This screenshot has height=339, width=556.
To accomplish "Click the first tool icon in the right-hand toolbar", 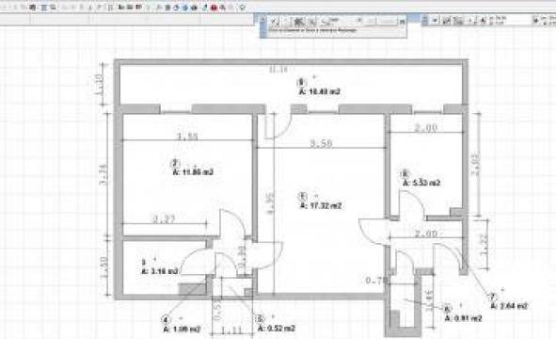I will pos(447,21).
